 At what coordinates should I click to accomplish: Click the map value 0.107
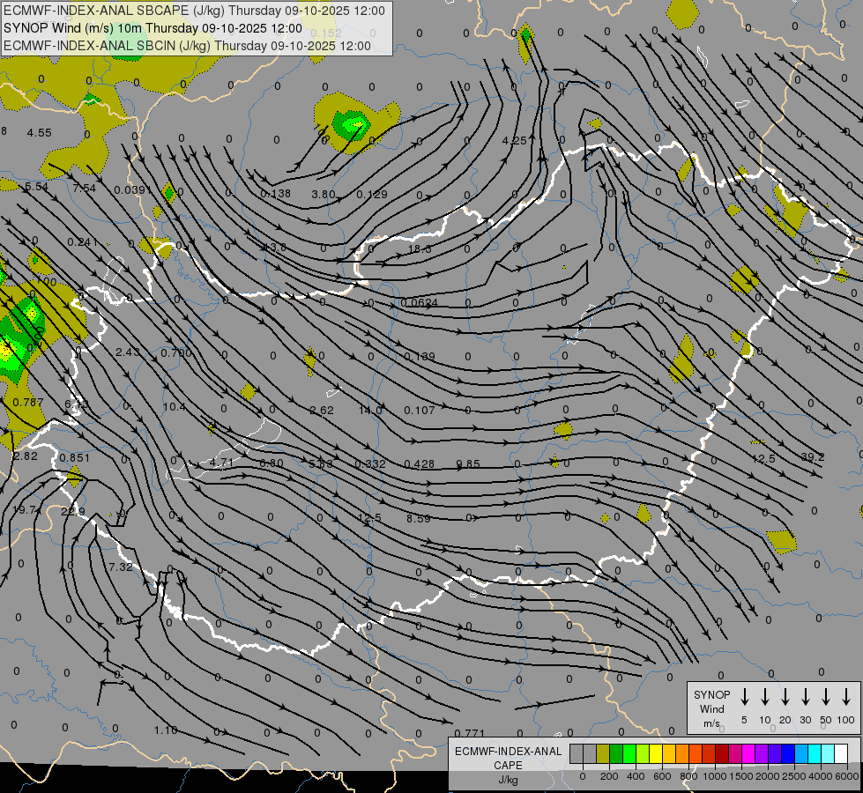420,410
